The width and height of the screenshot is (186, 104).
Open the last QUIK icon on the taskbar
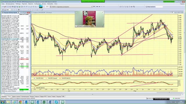click(62, 102)
